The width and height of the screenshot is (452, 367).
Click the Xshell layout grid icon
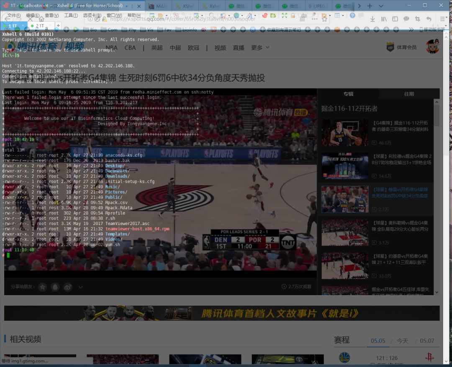pos(337,15)
